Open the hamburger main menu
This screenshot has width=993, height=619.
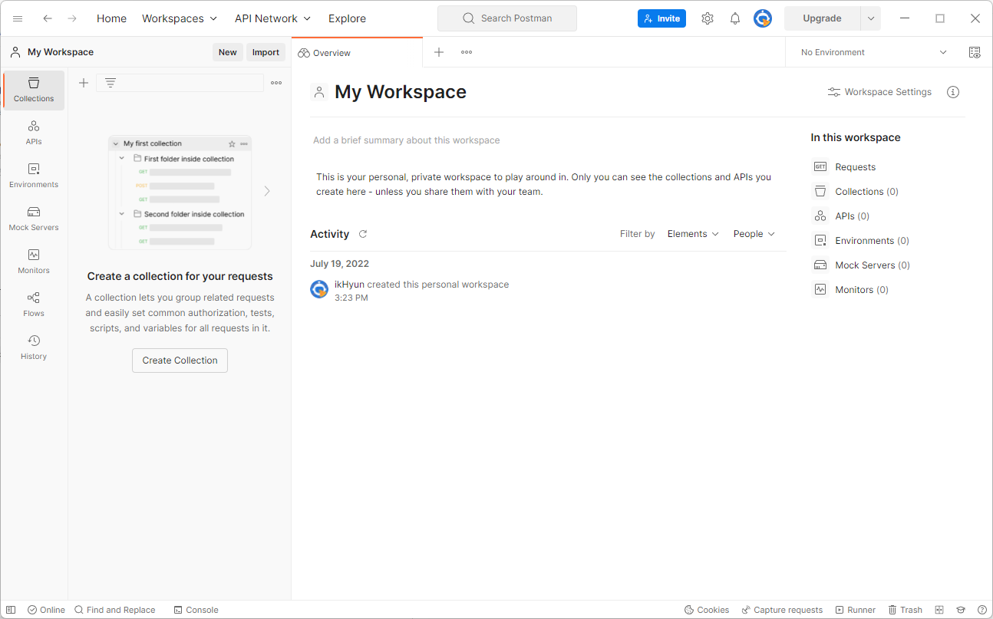(18, 18)
